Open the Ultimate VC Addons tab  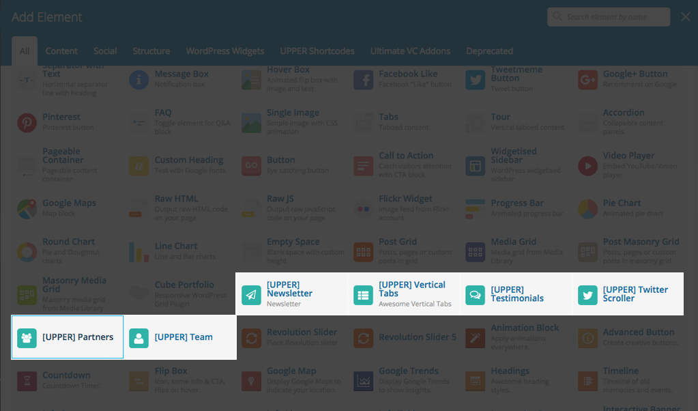pyautogui.click(x=410, y=51)
